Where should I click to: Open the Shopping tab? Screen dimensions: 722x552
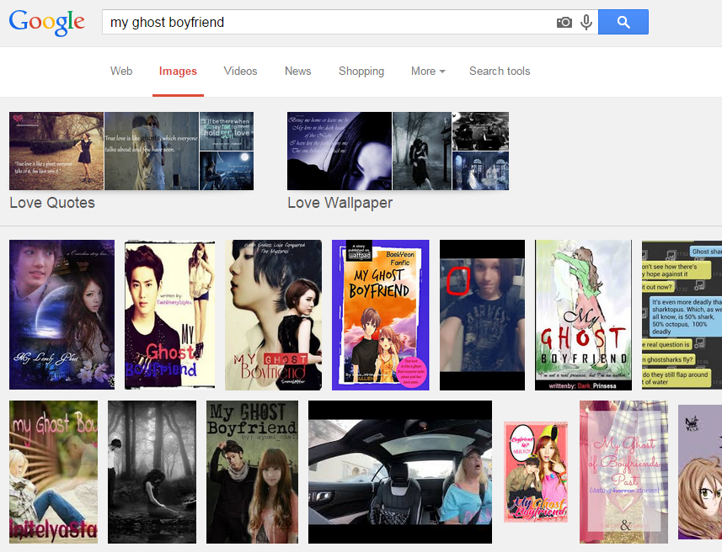coord(361,72)
